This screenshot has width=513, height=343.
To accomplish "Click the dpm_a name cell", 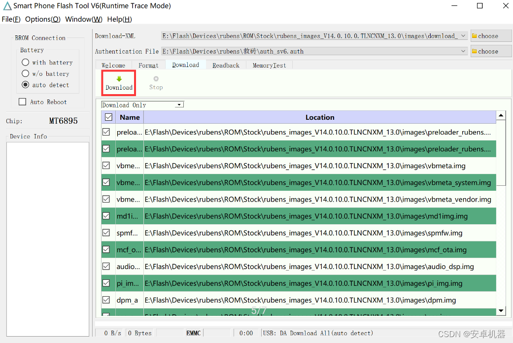I will click(x=129, y=300).
